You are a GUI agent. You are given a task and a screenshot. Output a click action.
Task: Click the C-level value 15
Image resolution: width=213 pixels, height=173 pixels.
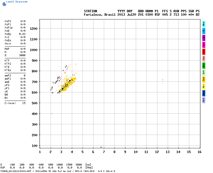24,103
